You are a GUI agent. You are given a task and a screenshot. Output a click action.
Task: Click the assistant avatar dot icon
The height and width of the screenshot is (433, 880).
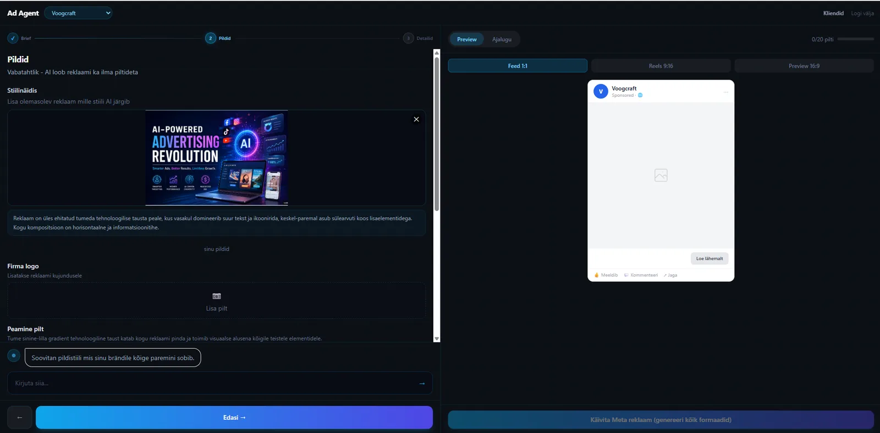tap(14, 356)
